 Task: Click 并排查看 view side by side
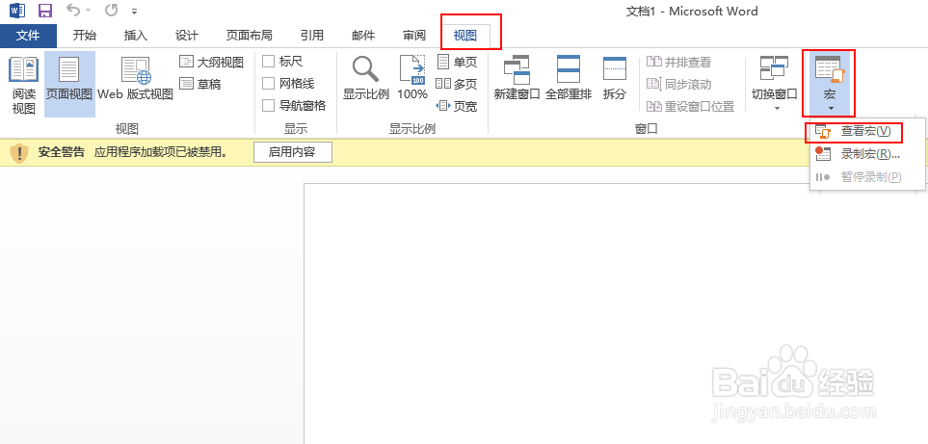(x=678, y=62)
